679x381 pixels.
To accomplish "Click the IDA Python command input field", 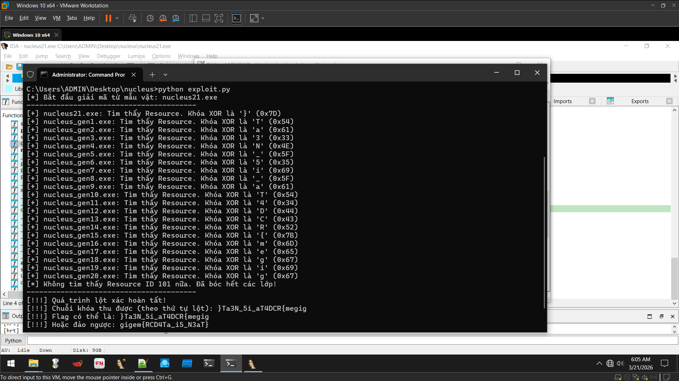I will (352, 340).
